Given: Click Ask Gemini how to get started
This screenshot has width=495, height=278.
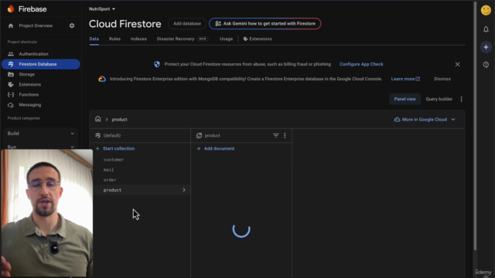Looking at the screenshot, I should click(265, 24).
